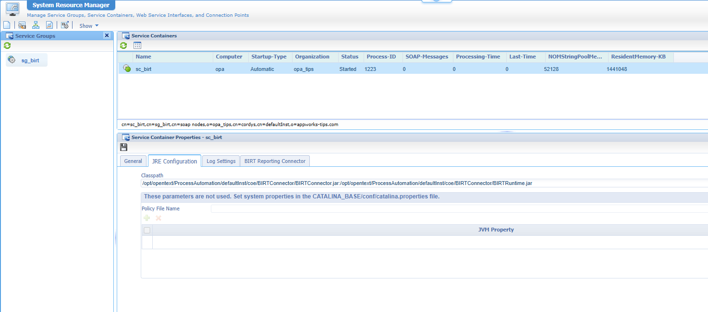Click the chart report toolbar icon
This screenshot has height=312, width=708.
pos(49,25)
